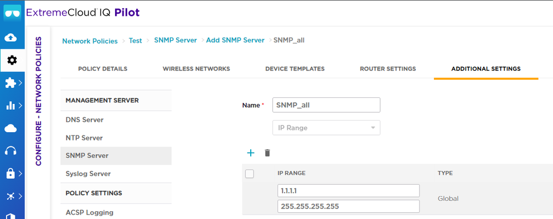Click the ExtremeCloud IQ Pilot title
Screen dimensions: 553x219
coord(83,13)
